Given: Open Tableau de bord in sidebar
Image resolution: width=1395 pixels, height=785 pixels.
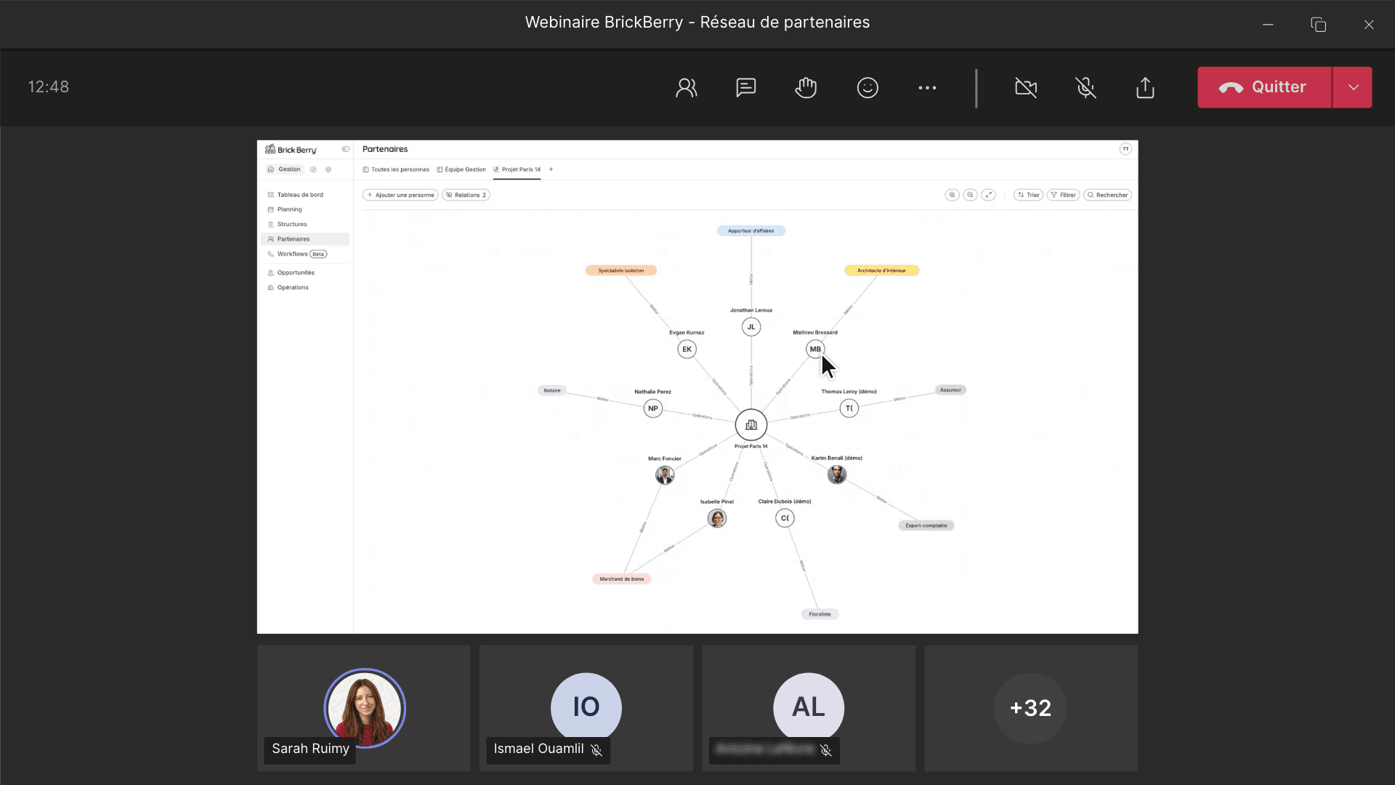Looking at the screenshot, I should click(305, 195).
